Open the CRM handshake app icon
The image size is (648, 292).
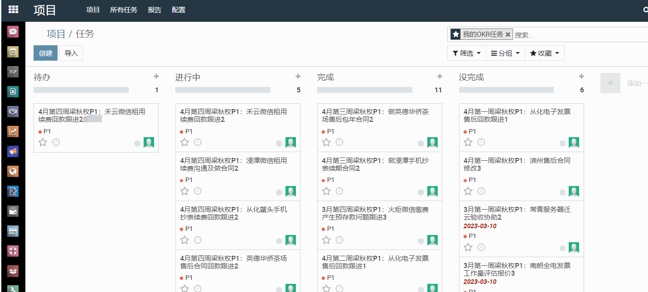pyautogui.click(x=13, y=111)
